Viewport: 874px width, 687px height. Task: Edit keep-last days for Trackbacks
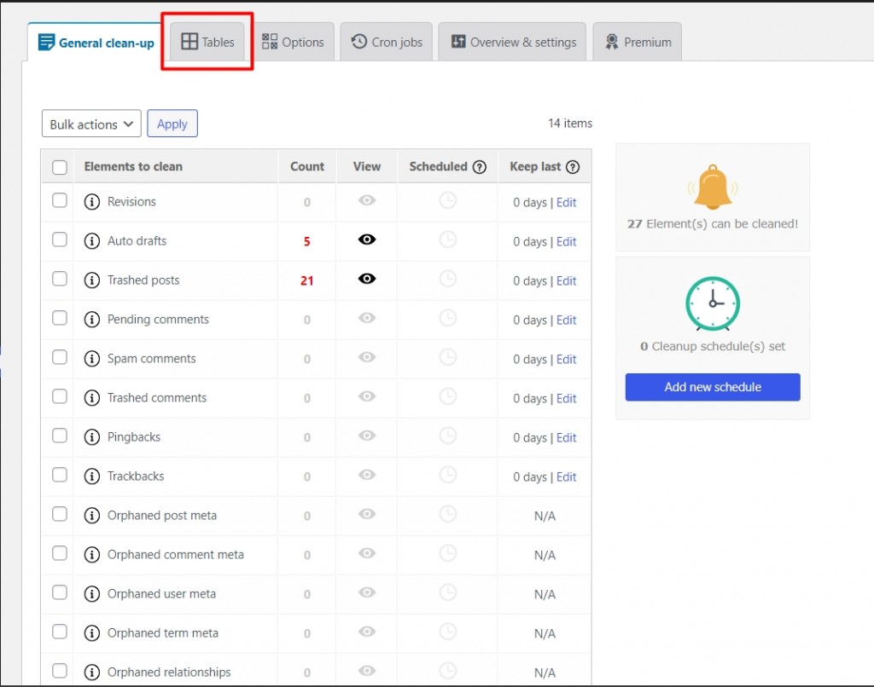click(567, 477)
